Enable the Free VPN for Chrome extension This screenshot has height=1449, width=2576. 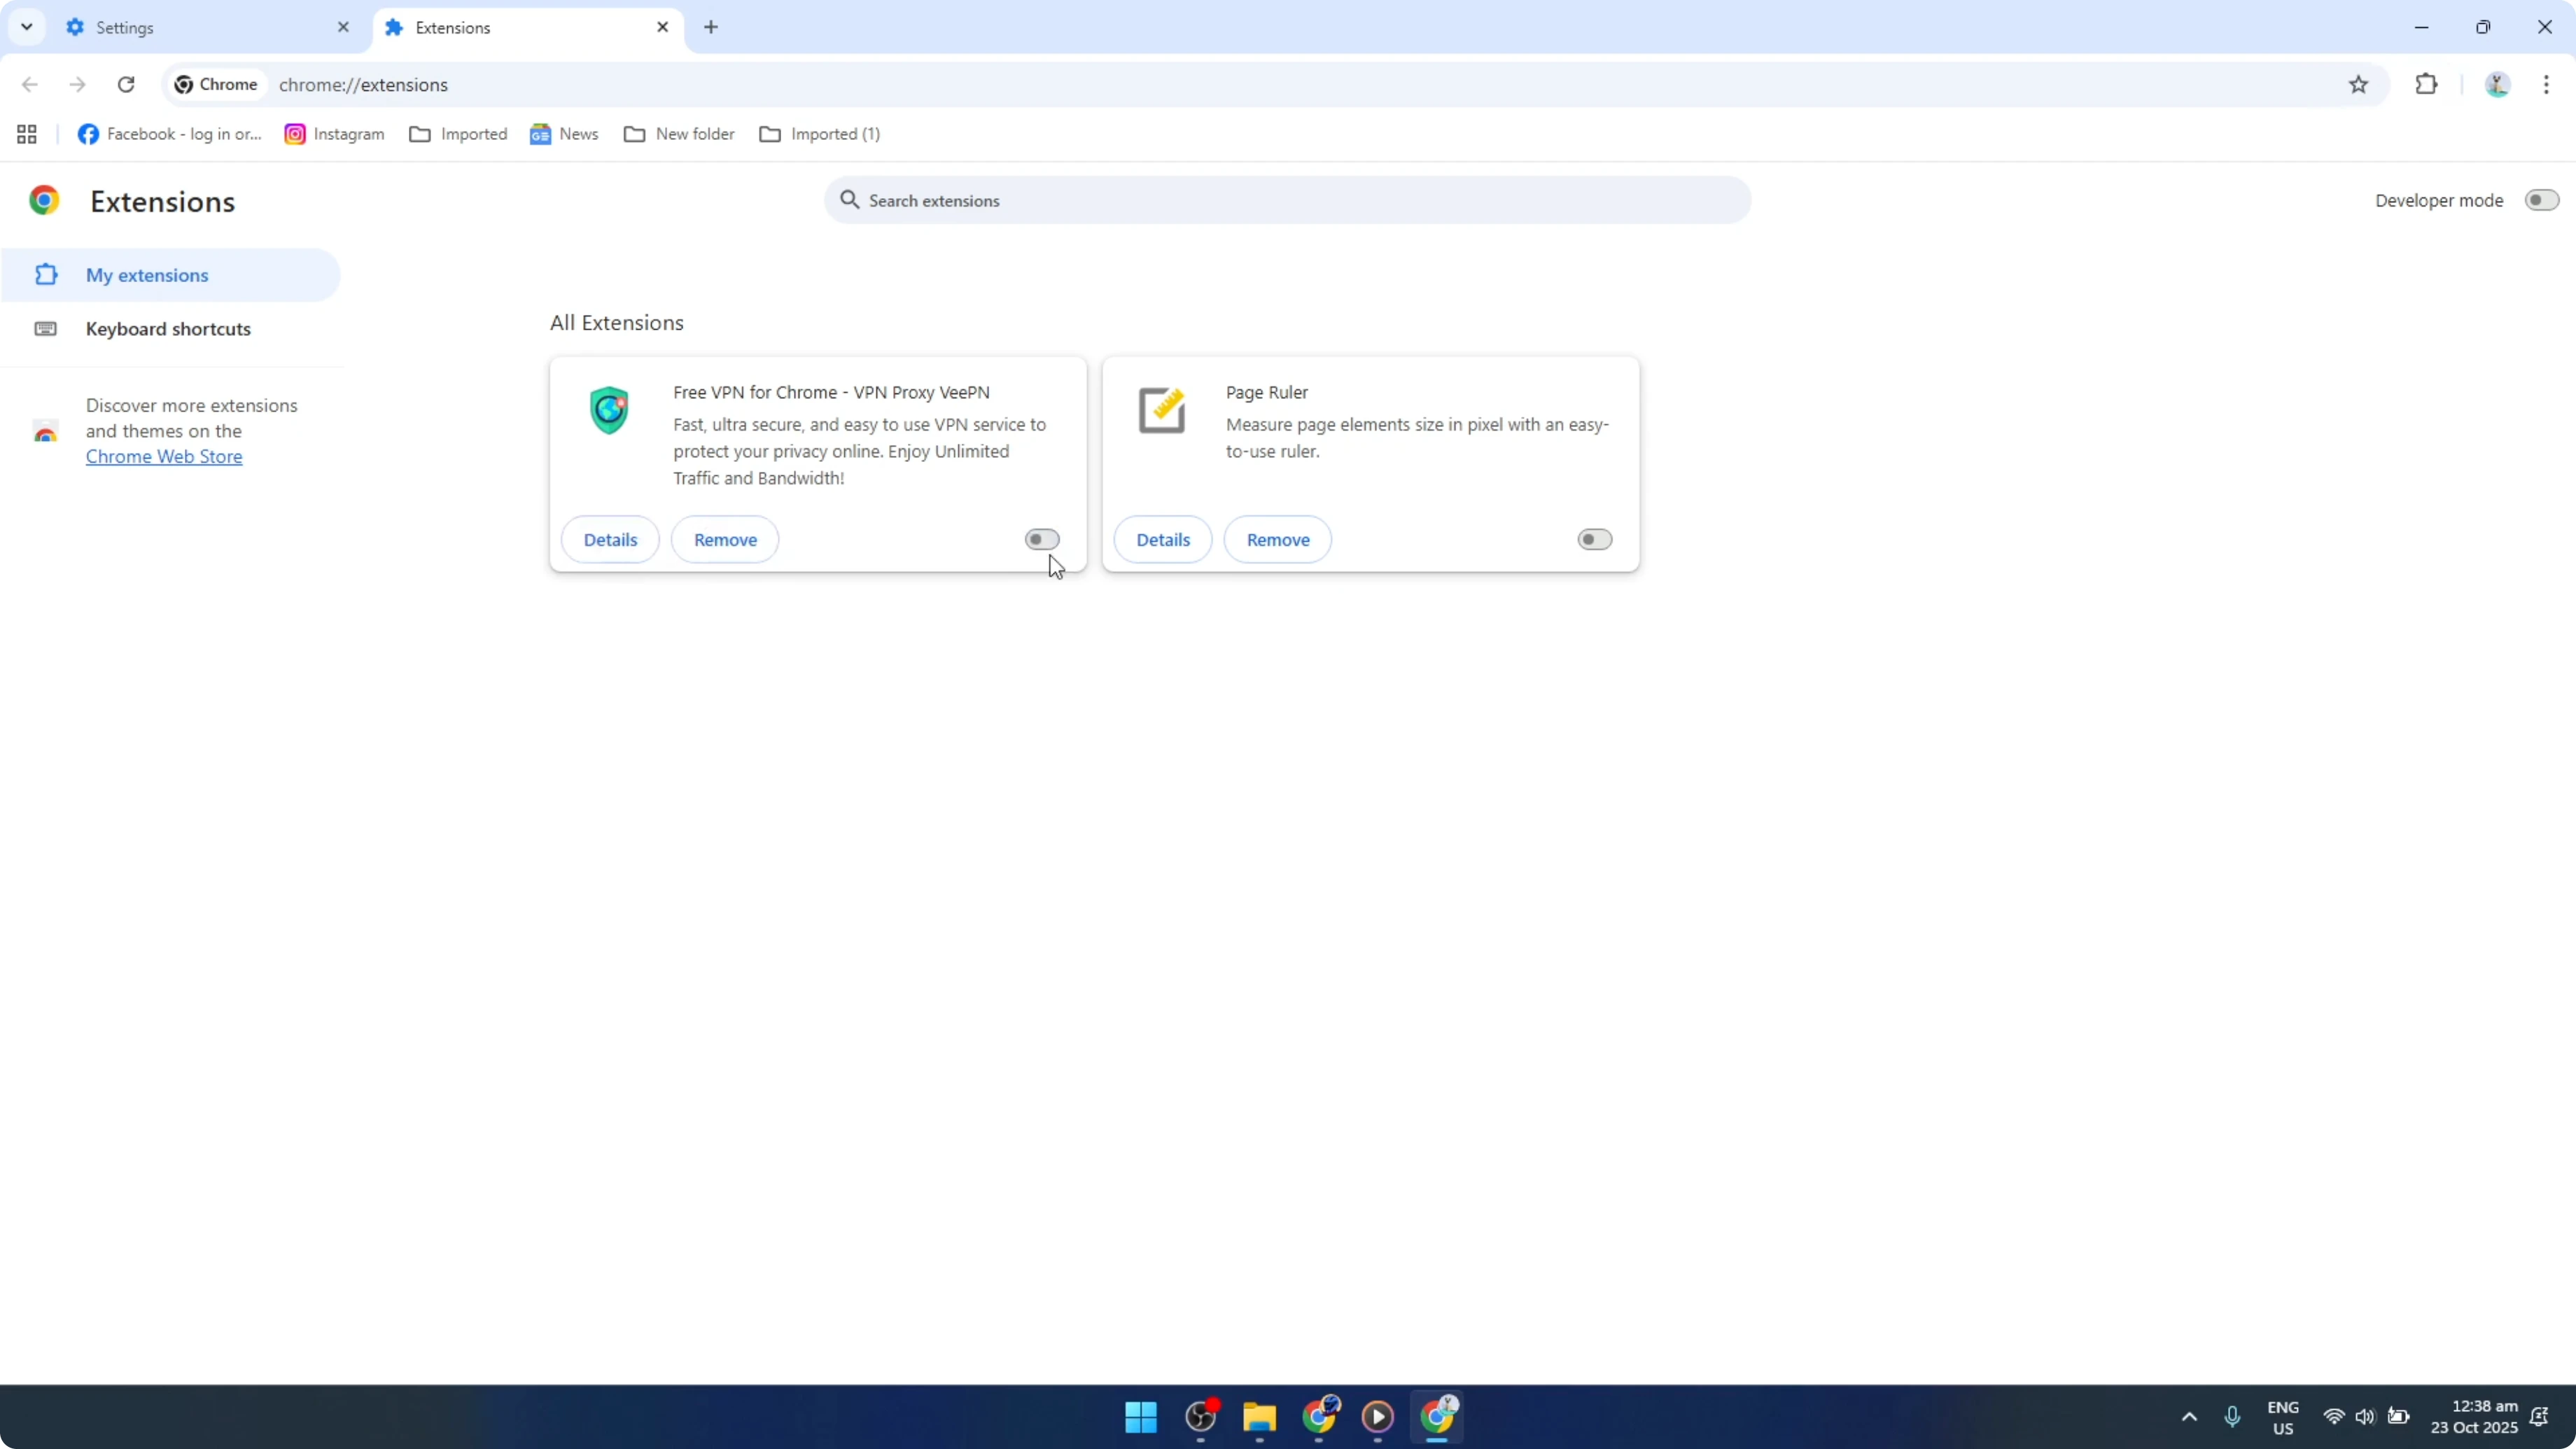(x=1041, y=539)
